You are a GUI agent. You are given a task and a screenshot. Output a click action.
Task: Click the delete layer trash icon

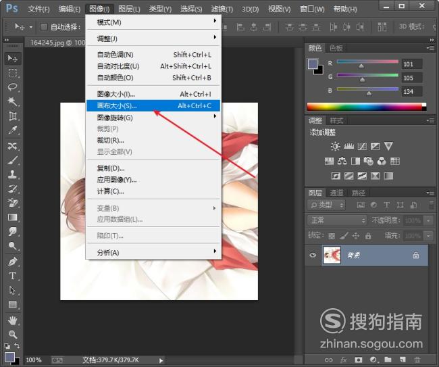pos(417,360)
